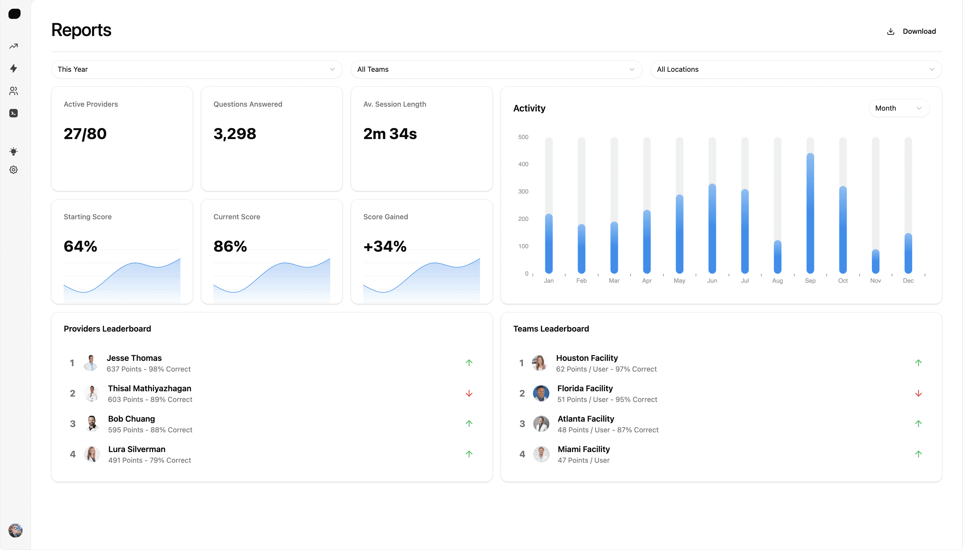Open the trending analytics sidebar icon
Screen dimensions: 963x550
tap(14, 46)
